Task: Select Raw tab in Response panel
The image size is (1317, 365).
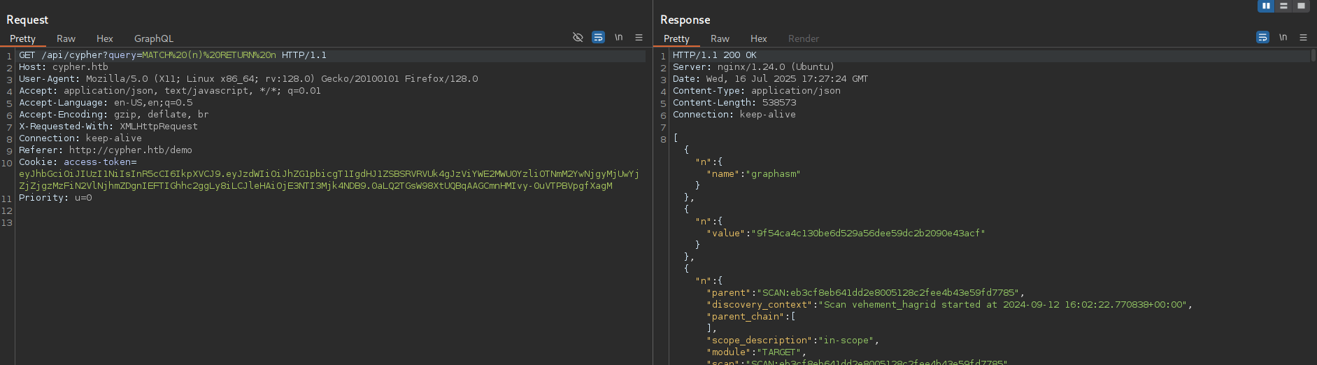Action: tap(720, 38)
